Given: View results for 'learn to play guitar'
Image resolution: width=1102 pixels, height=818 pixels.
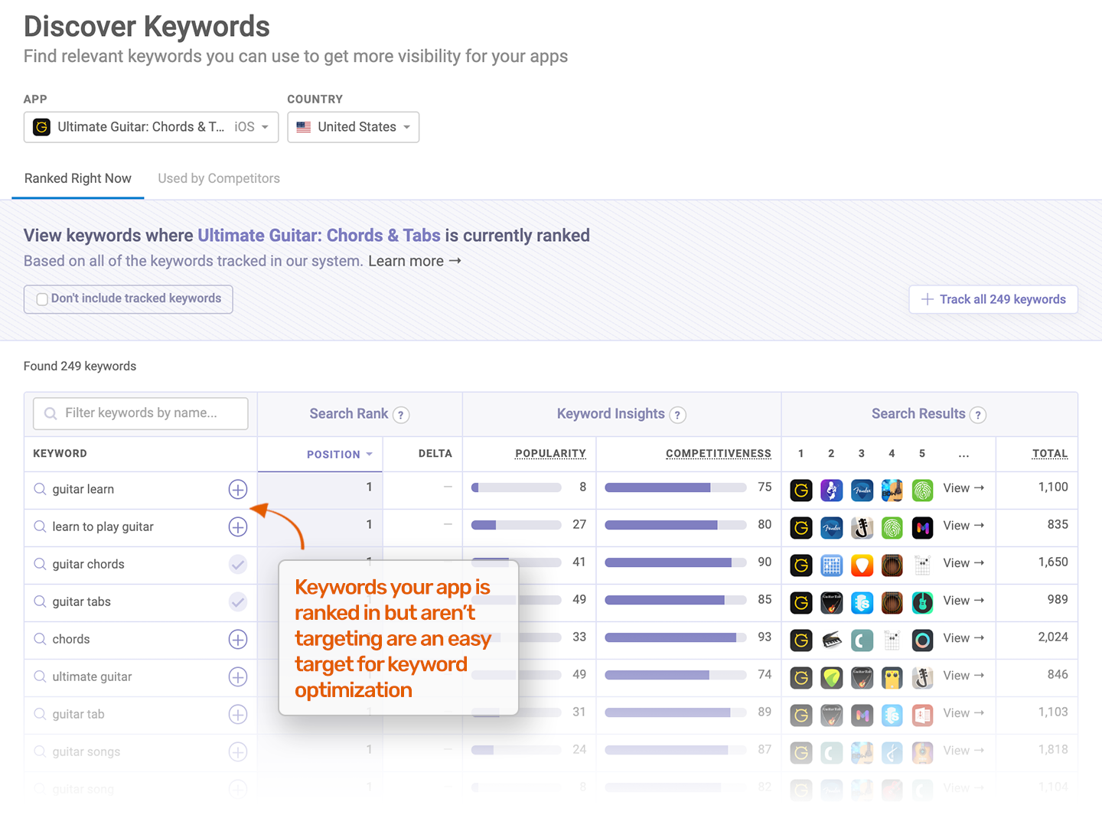Looking at the screenshot, I should 963,526.
